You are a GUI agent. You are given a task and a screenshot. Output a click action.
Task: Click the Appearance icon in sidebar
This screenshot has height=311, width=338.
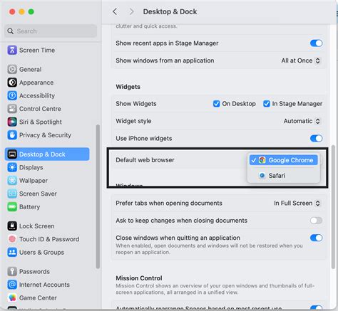[x=12, y=83]
